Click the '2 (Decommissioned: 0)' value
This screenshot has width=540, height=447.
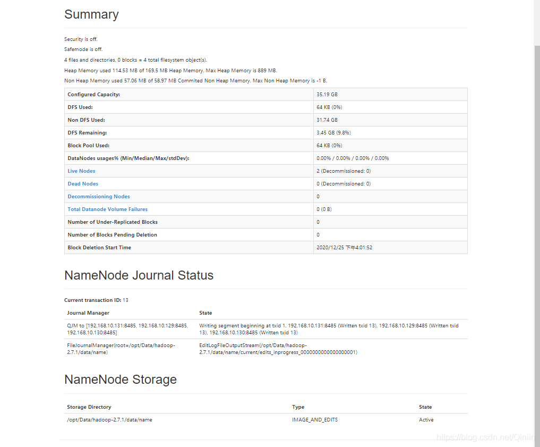(344, 171)
